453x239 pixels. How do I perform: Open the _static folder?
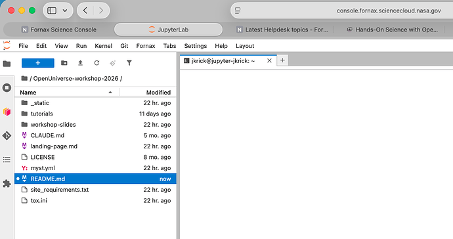click(x=95, y=103)
